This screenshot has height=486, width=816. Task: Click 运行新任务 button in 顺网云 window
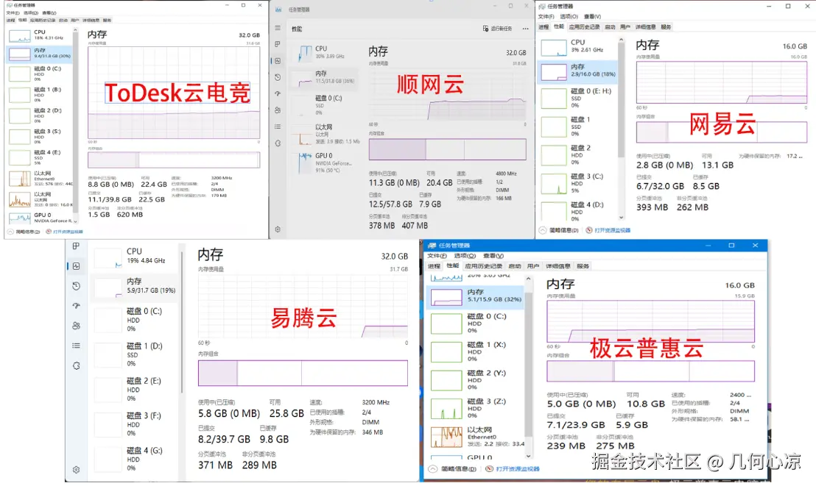click(498, 29)
